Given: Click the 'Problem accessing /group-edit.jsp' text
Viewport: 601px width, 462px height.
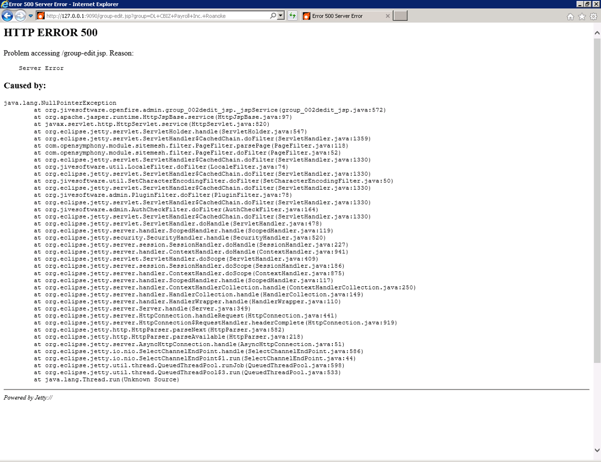Looking at the screenshot, I should pos(55,53).
